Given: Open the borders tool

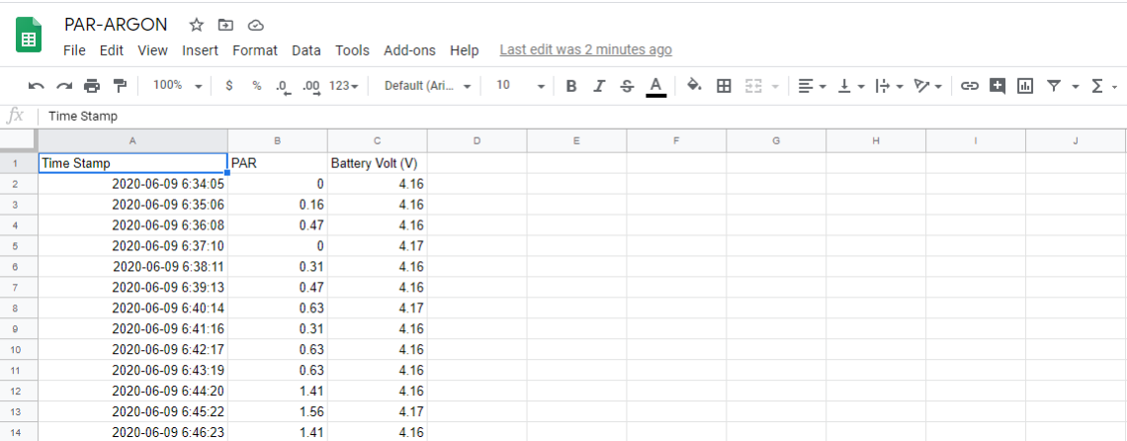Looking at the screenshot, I should click(x=724, y=86).
